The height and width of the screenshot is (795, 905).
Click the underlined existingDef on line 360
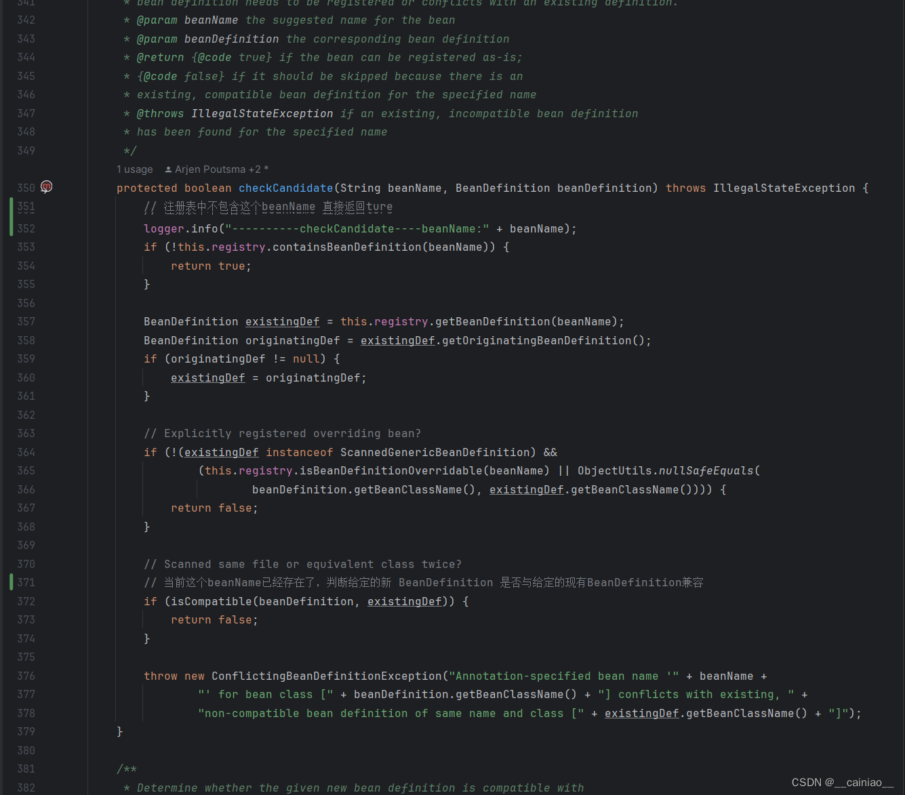point(207,378)
